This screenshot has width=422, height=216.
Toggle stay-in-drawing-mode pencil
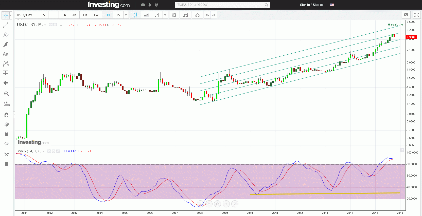(7, 124)
